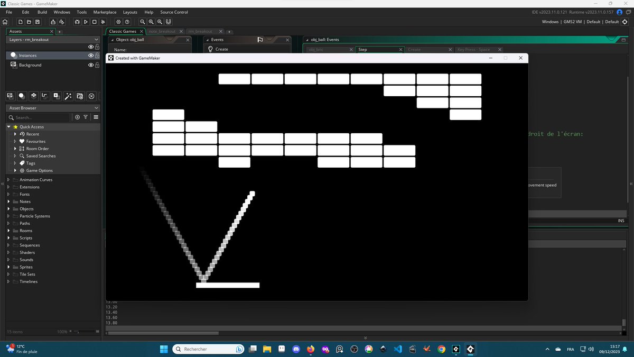Click the account avatar icon in title bar
Screen dimensions: 634x357
coord(619,12)
